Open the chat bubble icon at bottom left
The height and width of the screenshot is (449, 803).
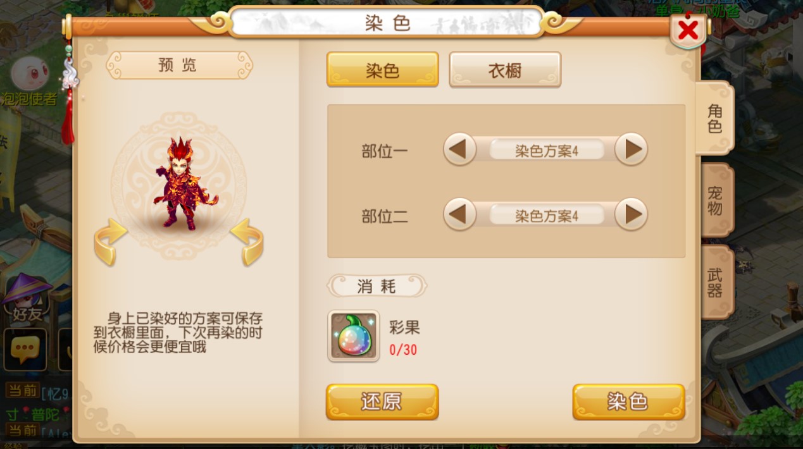tap(25, 349)
